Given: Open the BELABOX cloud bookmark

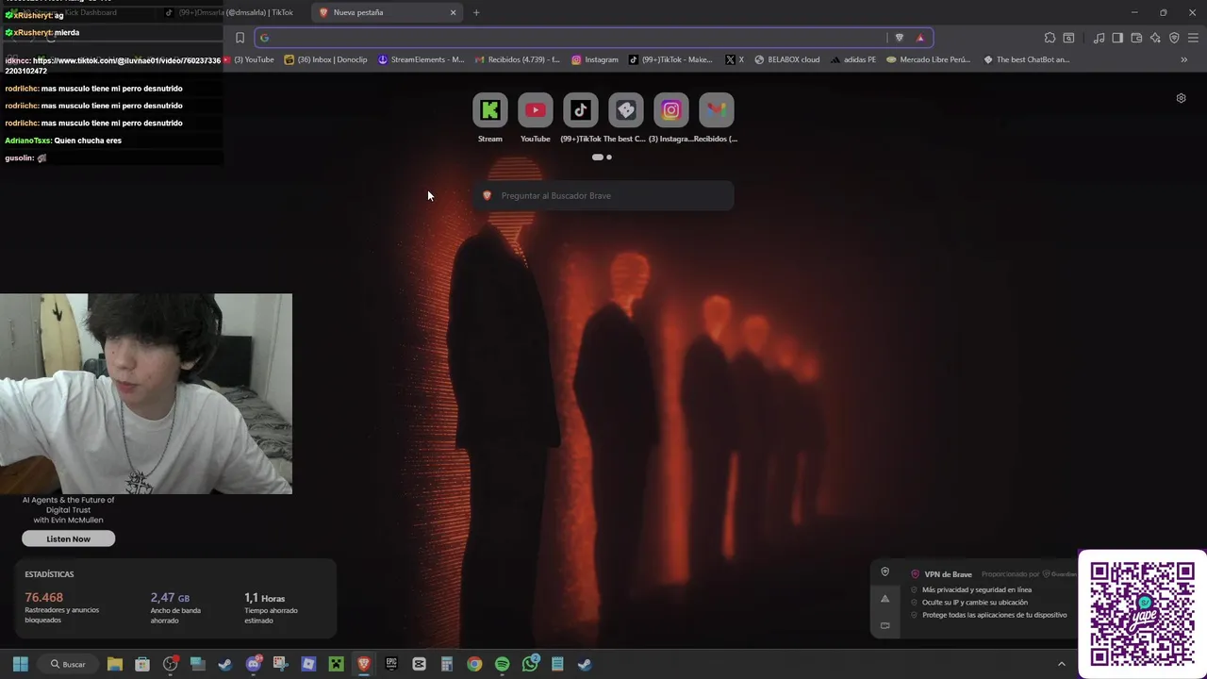Looking at the screenshot, I should pyautogui.click(x=786, y=59).
